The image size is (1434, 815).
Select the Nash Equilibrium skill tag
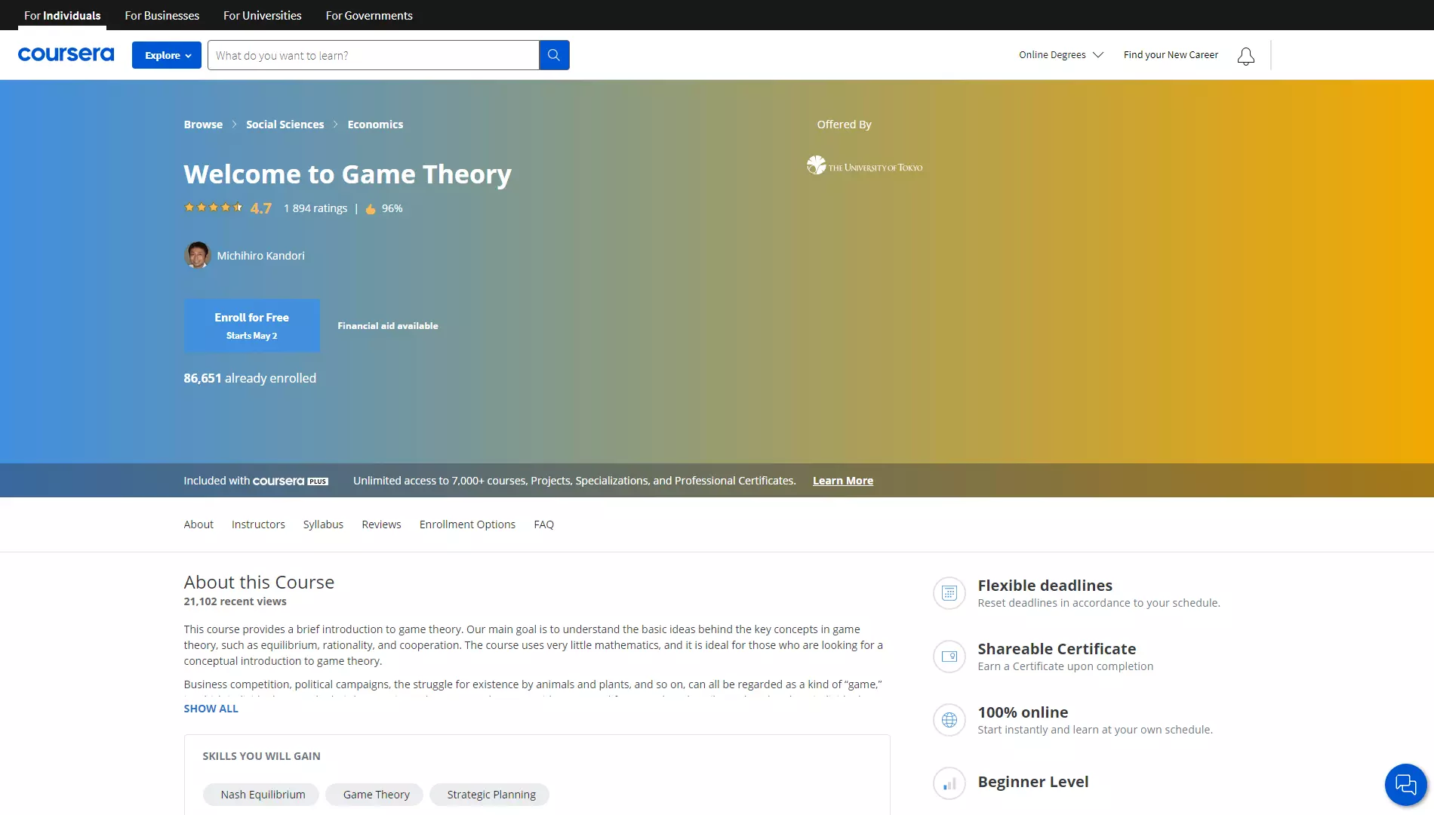[263, 795]
